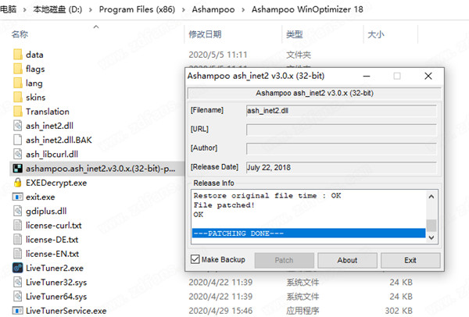Select the skins folder icon

[18, 97]
